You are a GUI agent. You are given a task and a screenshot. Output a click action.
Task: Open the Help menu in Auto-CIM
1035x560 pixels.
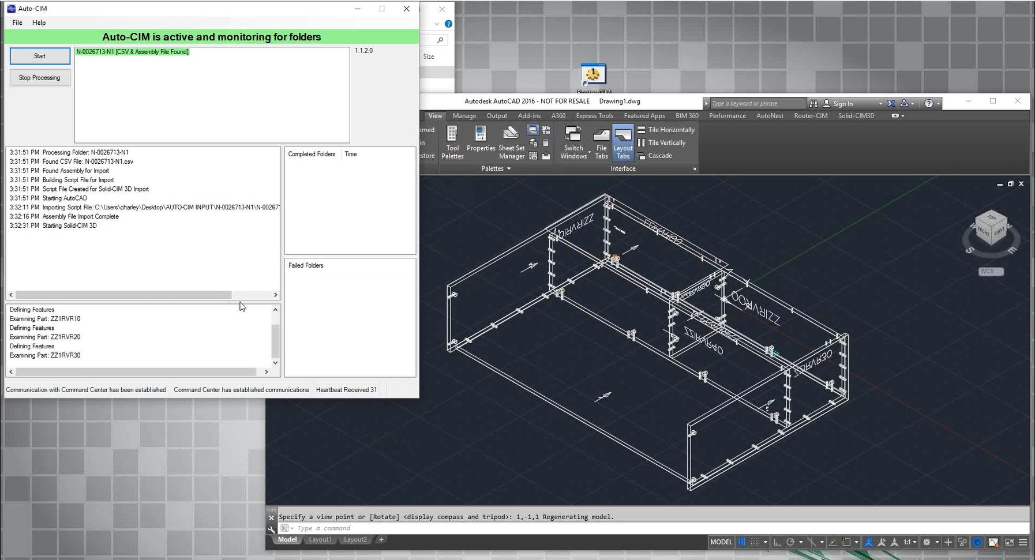(x=39, y=22)
